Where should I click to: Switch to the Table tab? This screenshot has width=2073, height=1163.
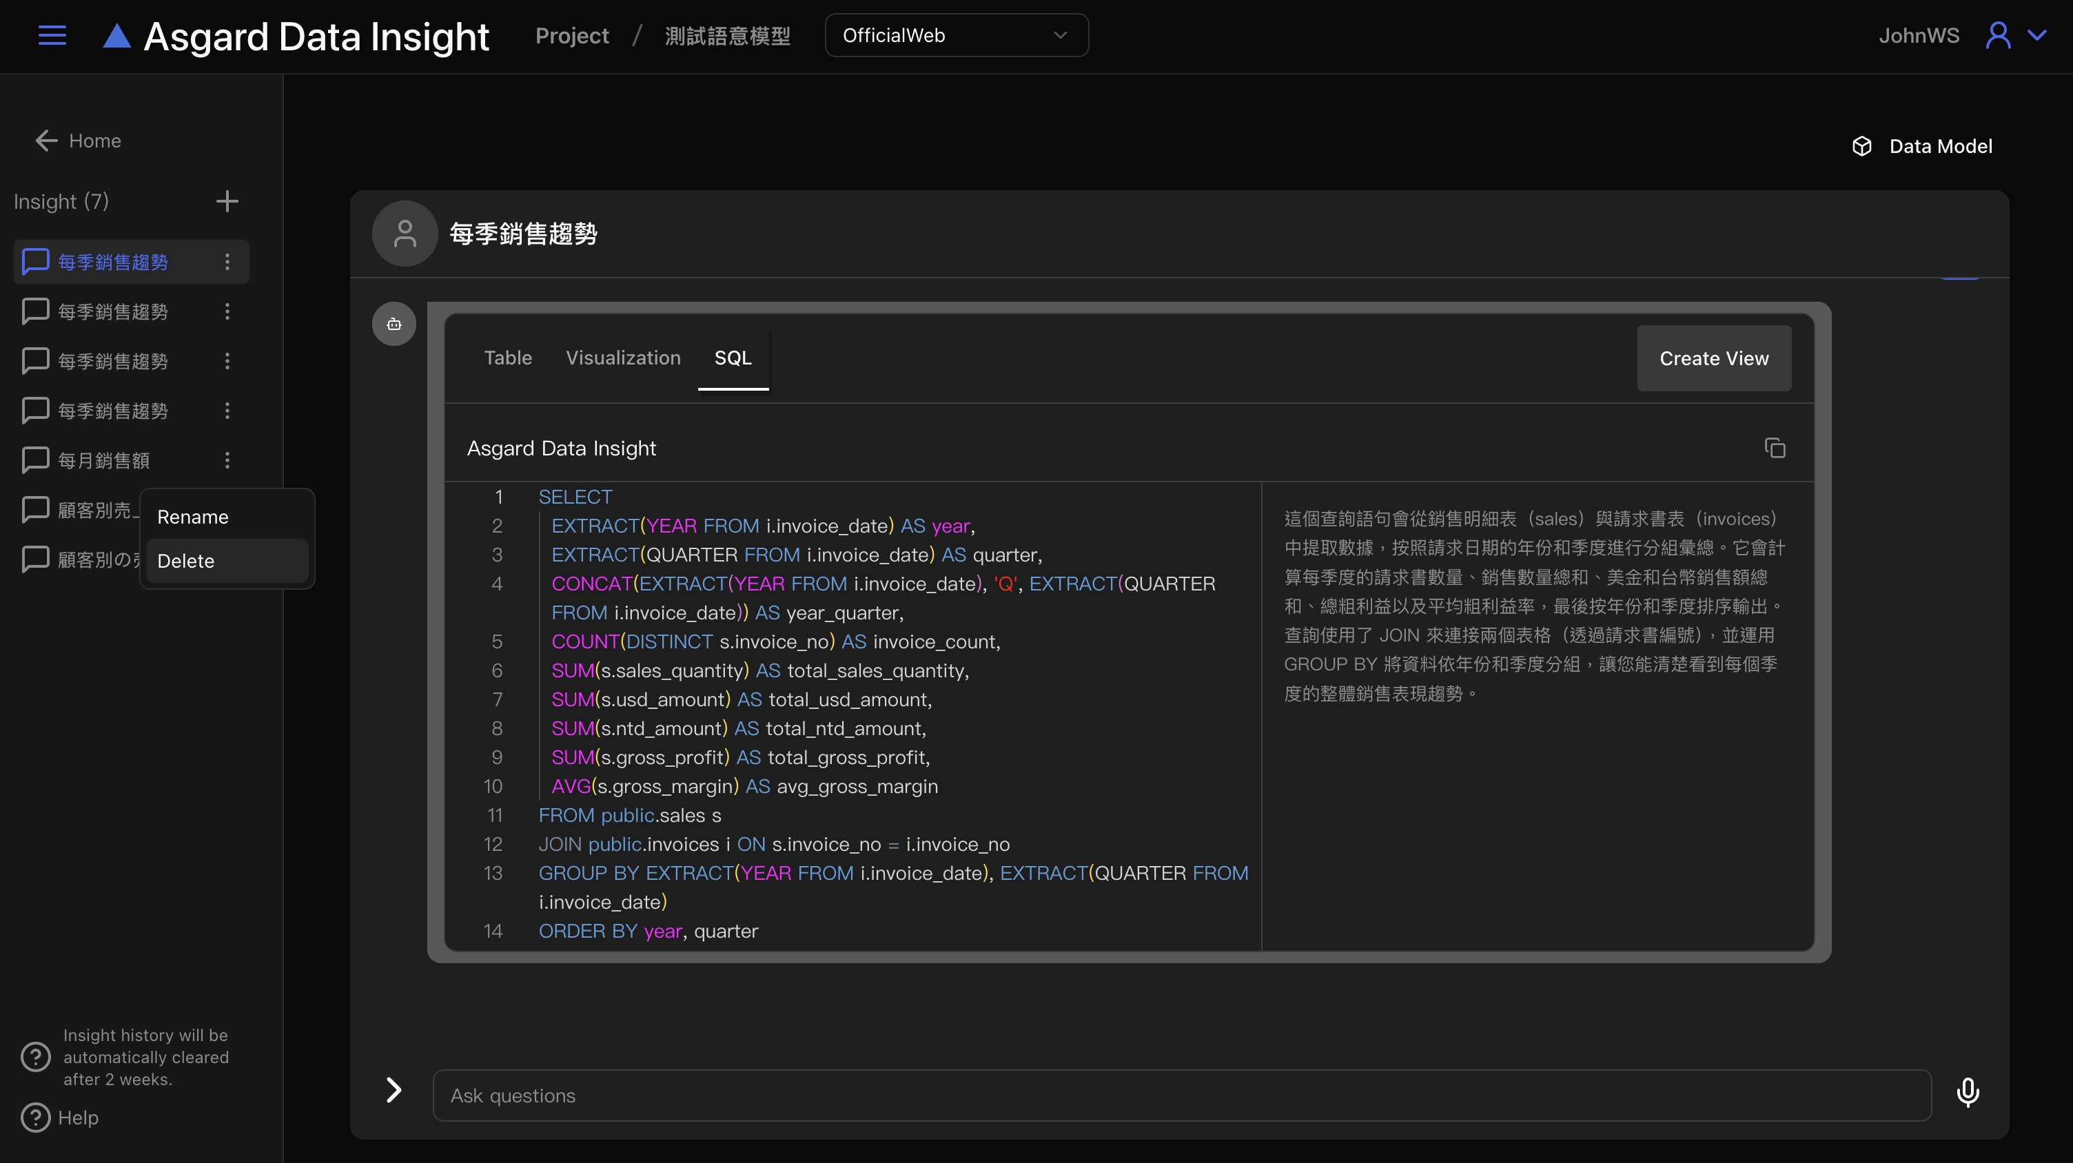[507, 358]
